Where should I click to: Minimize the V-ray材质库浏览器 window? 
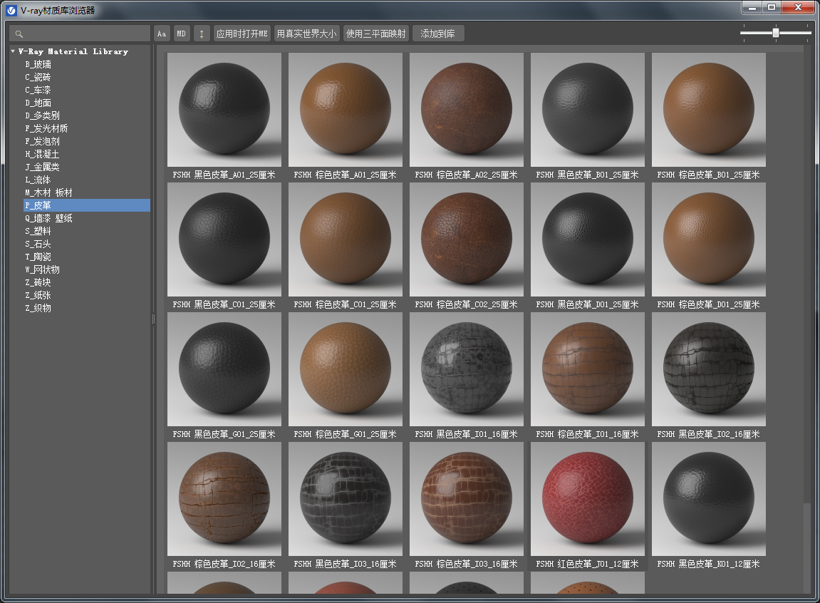(752, 7)
